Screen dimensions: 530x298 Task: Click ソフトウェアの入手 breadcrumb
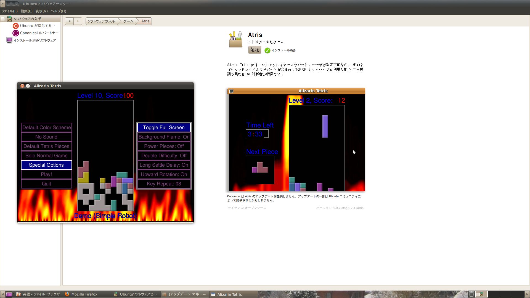pyautogui.click(x=102, y=21)
